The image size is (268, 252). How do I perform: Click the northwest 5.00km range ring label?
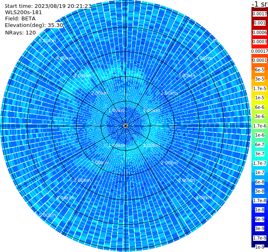(47, 41)
